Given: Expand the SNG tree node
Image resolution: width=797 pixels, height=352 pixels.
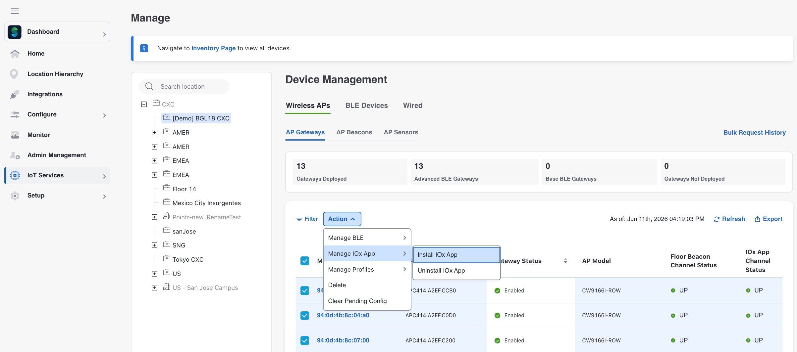Looking at the screenshot, I should pyautogui.click(x=154, y=245).
